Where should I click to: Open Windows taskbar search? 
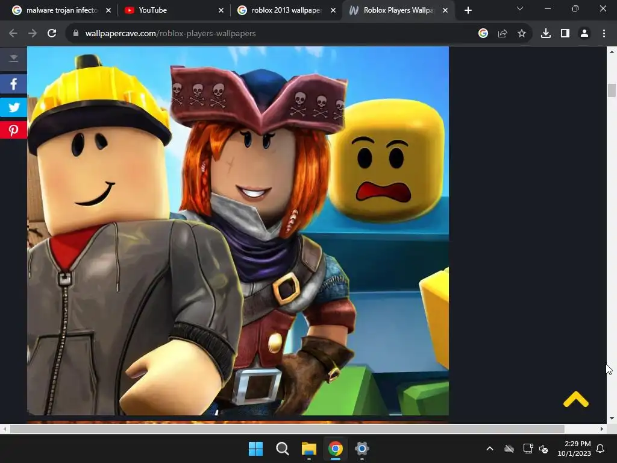point(282,449)
